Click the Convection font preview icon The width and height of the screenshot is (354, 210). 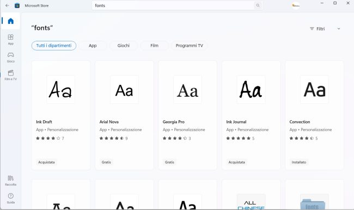[x=314, y=90]
